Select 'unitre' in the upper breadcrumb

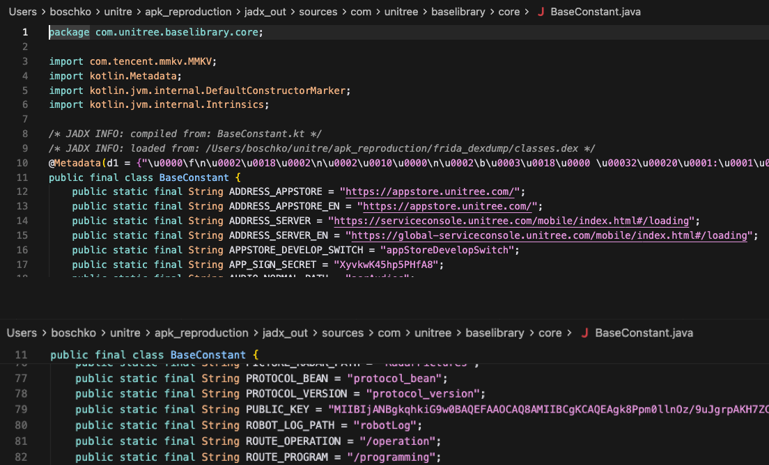(x=118, y=12)
